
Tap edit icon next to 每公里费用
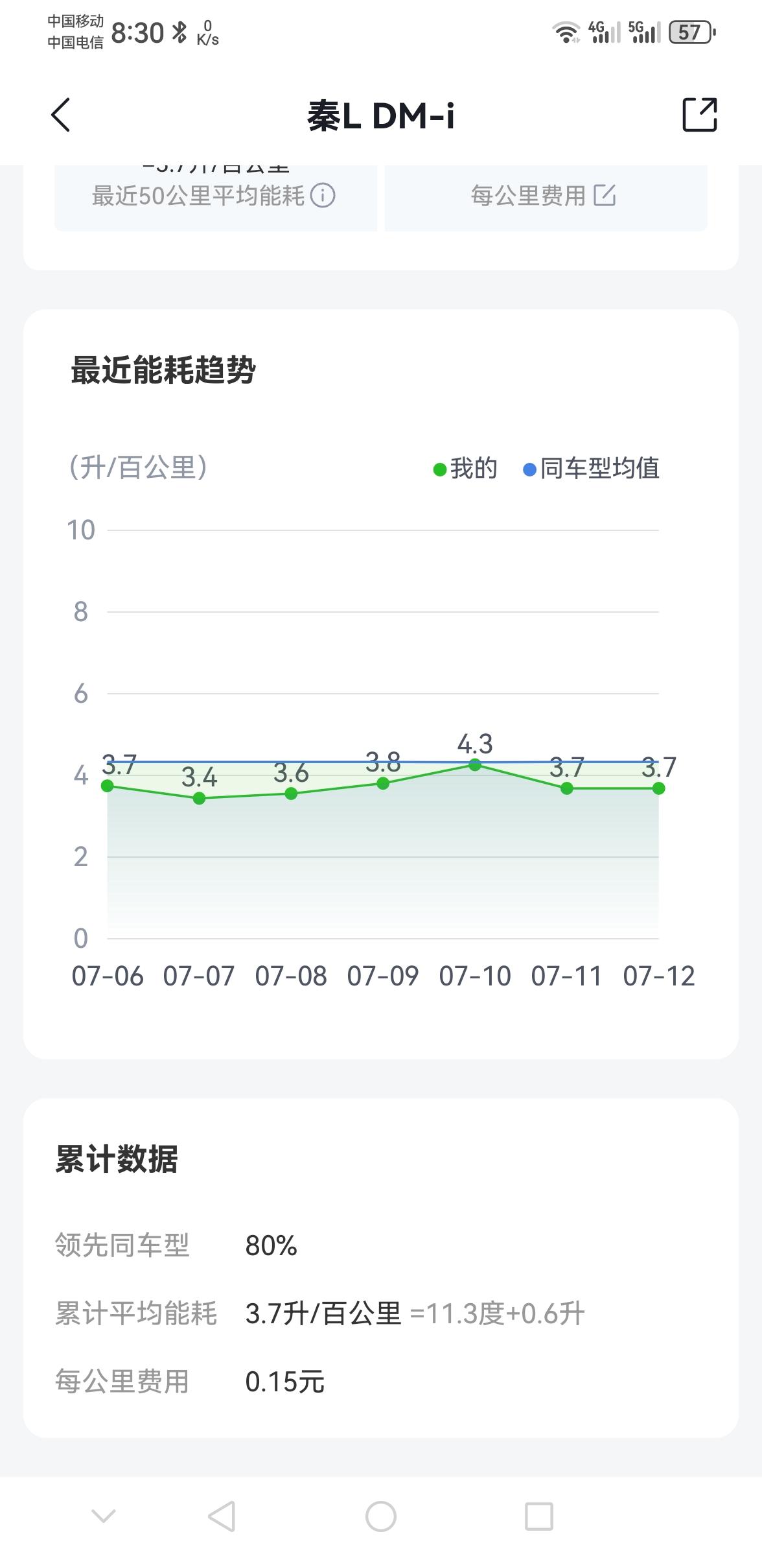coord(605,195)
